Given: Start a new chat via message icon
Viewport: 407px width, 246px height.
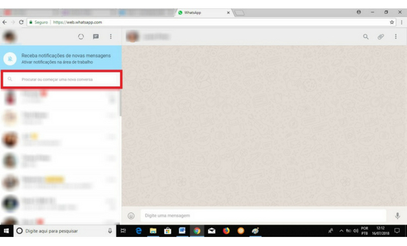Looking at the screenshot, I should pyautogui.click(x=96, y=36).
